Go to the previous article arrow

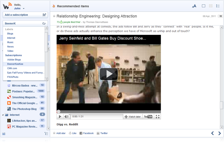point(212,133)
